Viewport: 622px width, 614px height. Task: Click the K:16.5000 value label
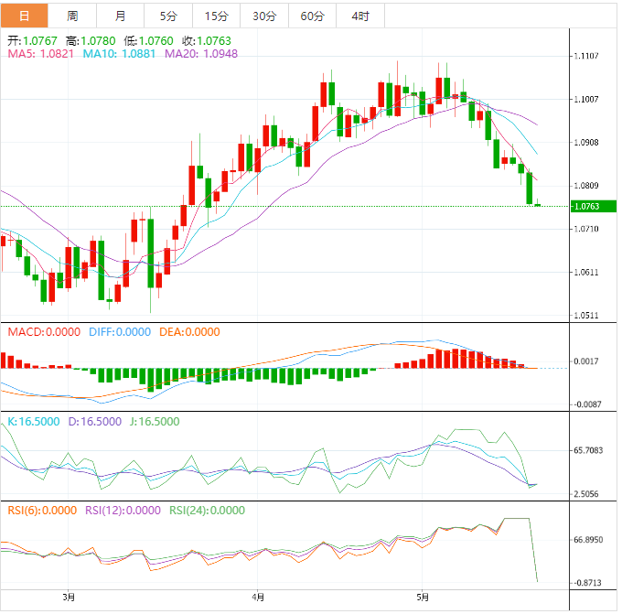(34, 422)
